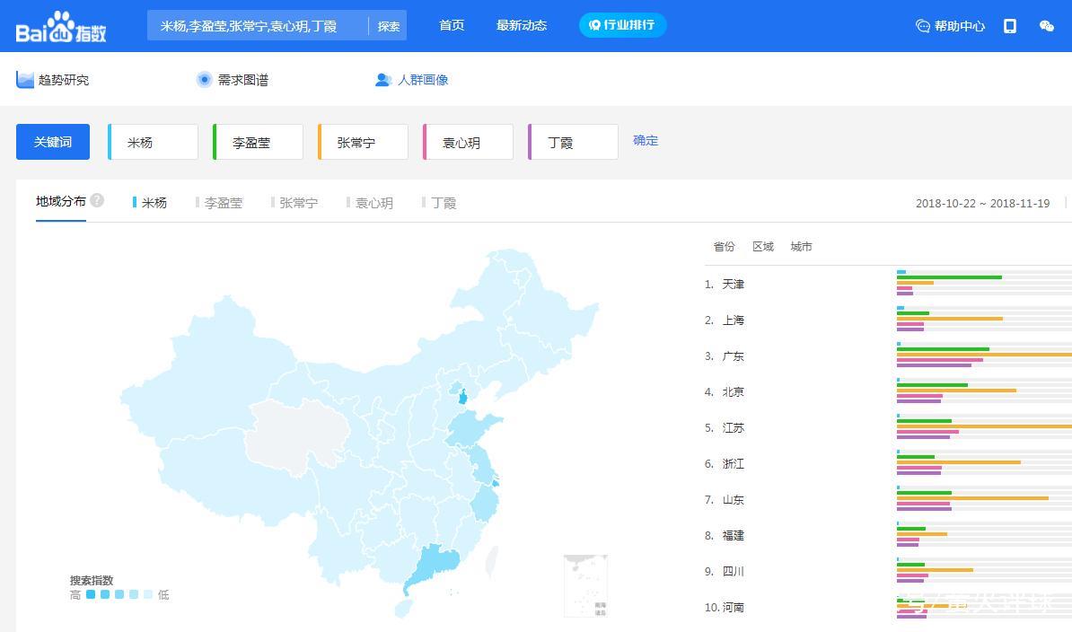Toggle the 丁霞 series in legend
The image size is (1072, 632).
click(440, 203)
